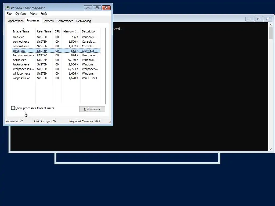
Task: Select the winpeshl.exe process row
Action: click(56, 78)
